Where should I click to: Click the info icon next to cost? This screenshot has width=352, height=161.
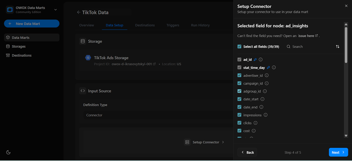tap(254, 131)
